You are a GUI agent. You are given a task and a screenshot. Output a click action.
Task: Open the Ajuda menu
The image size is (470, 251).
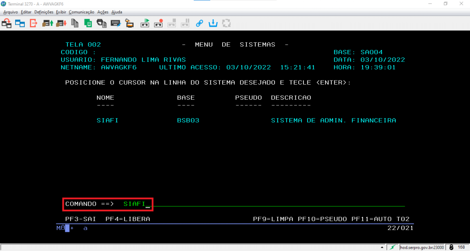tap(117, 12)
